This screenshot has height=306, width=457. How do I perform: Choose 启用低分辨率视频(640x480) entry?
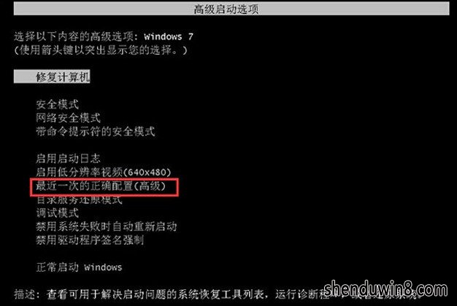pos(104,172)
